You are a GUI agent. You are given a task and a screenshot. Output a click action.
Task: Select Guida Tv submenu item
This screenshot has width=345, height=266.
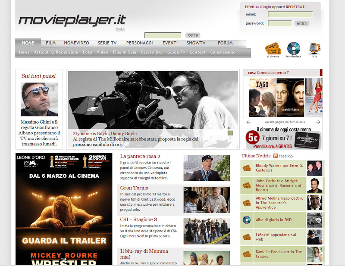pyautogui.click(x=176, y=52)
